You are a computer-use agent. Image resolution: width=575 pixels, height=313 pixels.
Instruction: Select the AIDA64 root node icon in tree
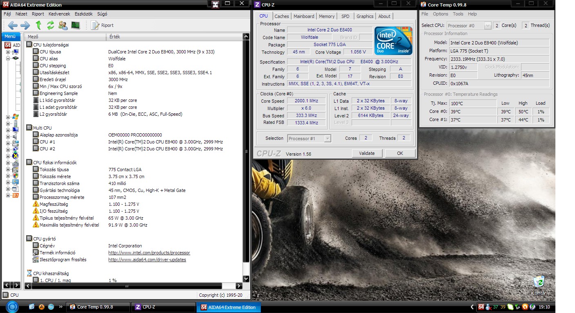point(8,45)
